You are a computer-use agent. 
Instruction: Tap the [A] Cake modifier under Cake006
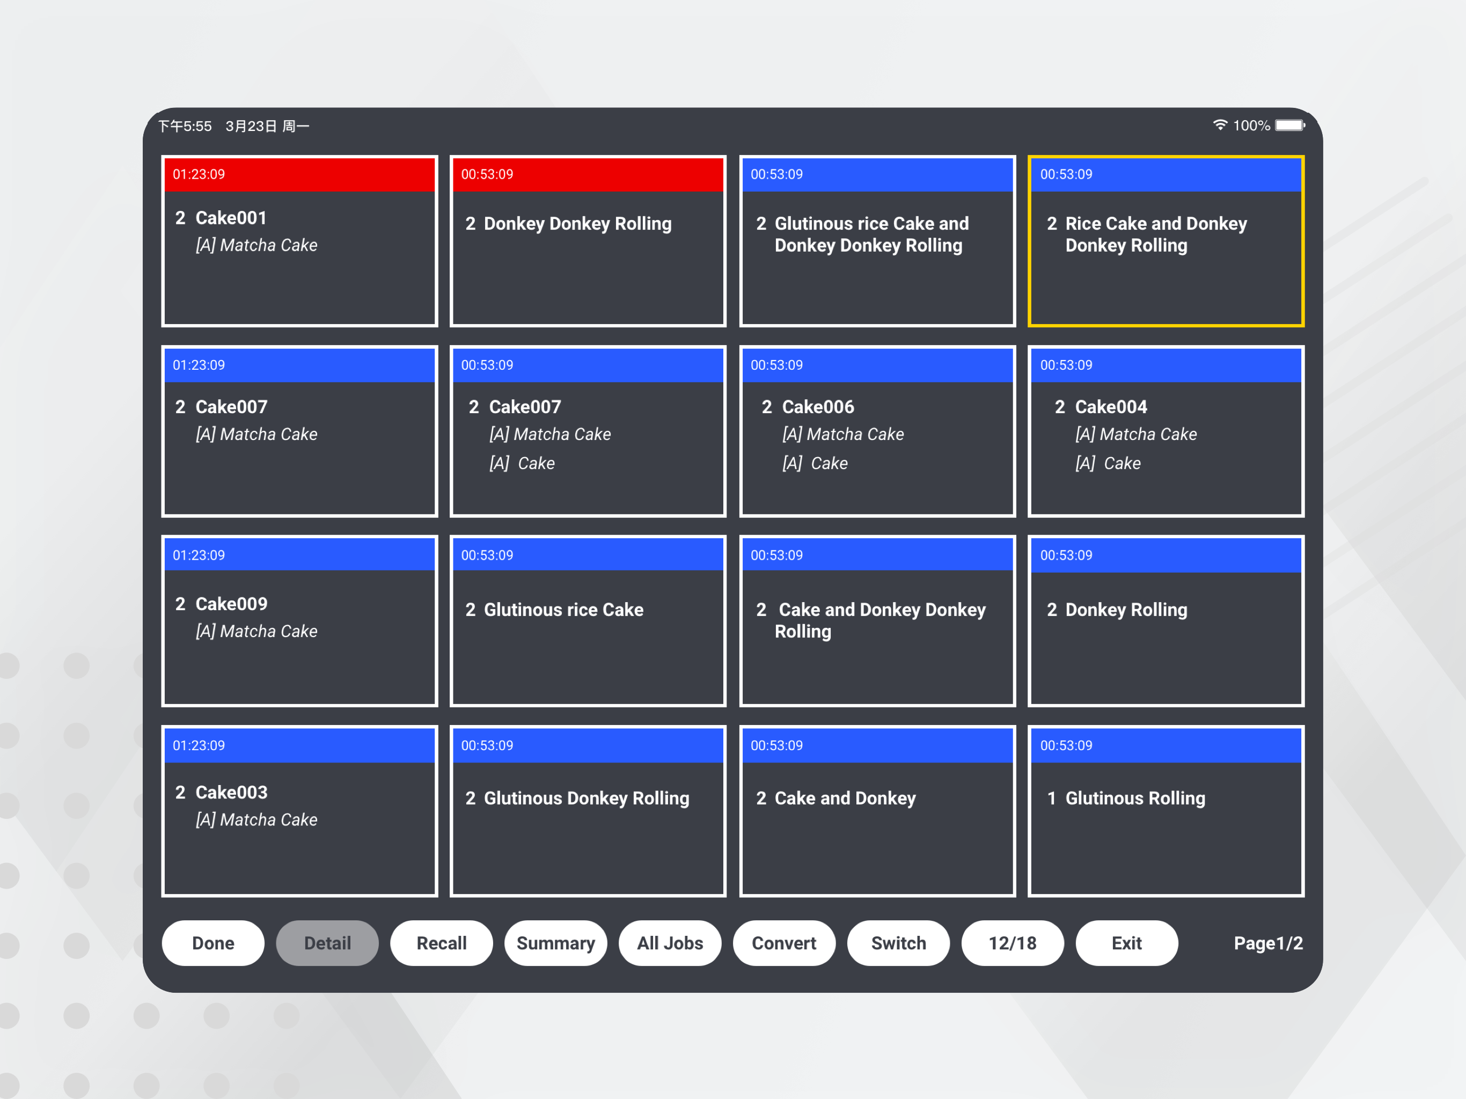[815, 463]
